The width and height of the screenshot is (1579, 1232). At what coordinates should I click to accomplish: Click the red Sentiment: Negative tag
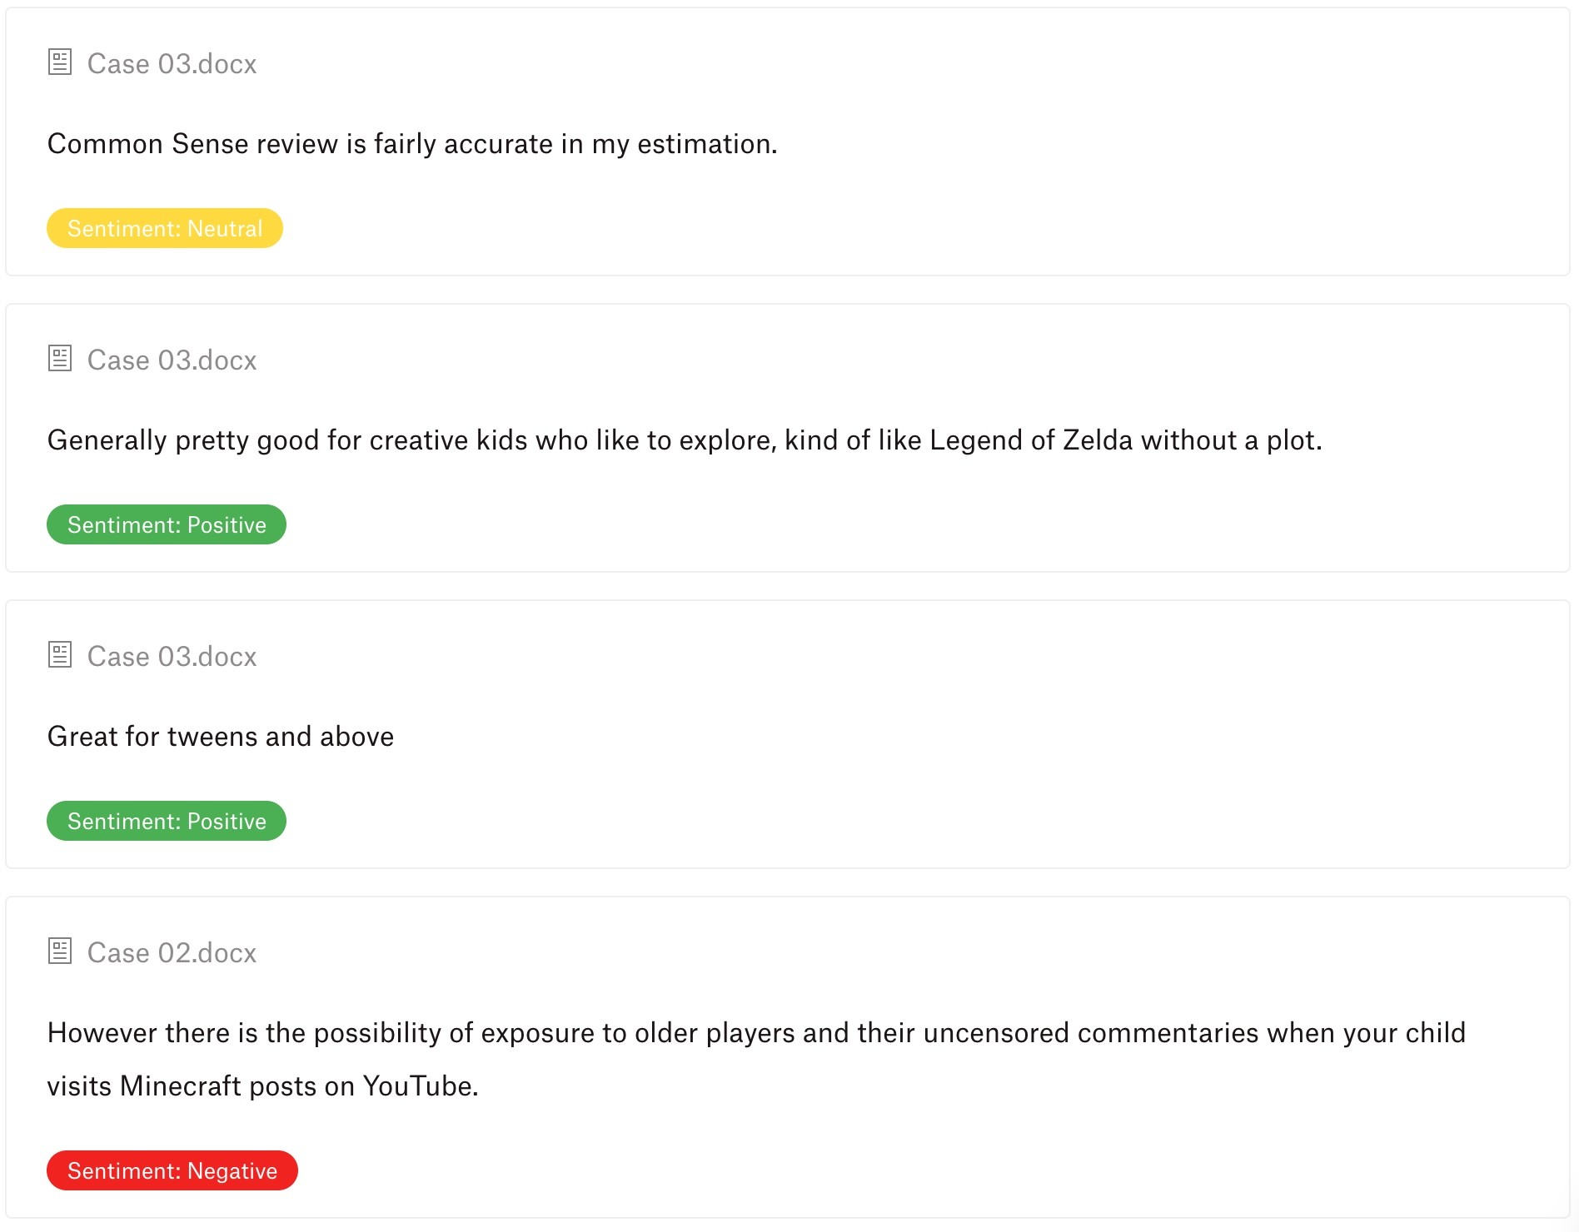[172, 1170]
